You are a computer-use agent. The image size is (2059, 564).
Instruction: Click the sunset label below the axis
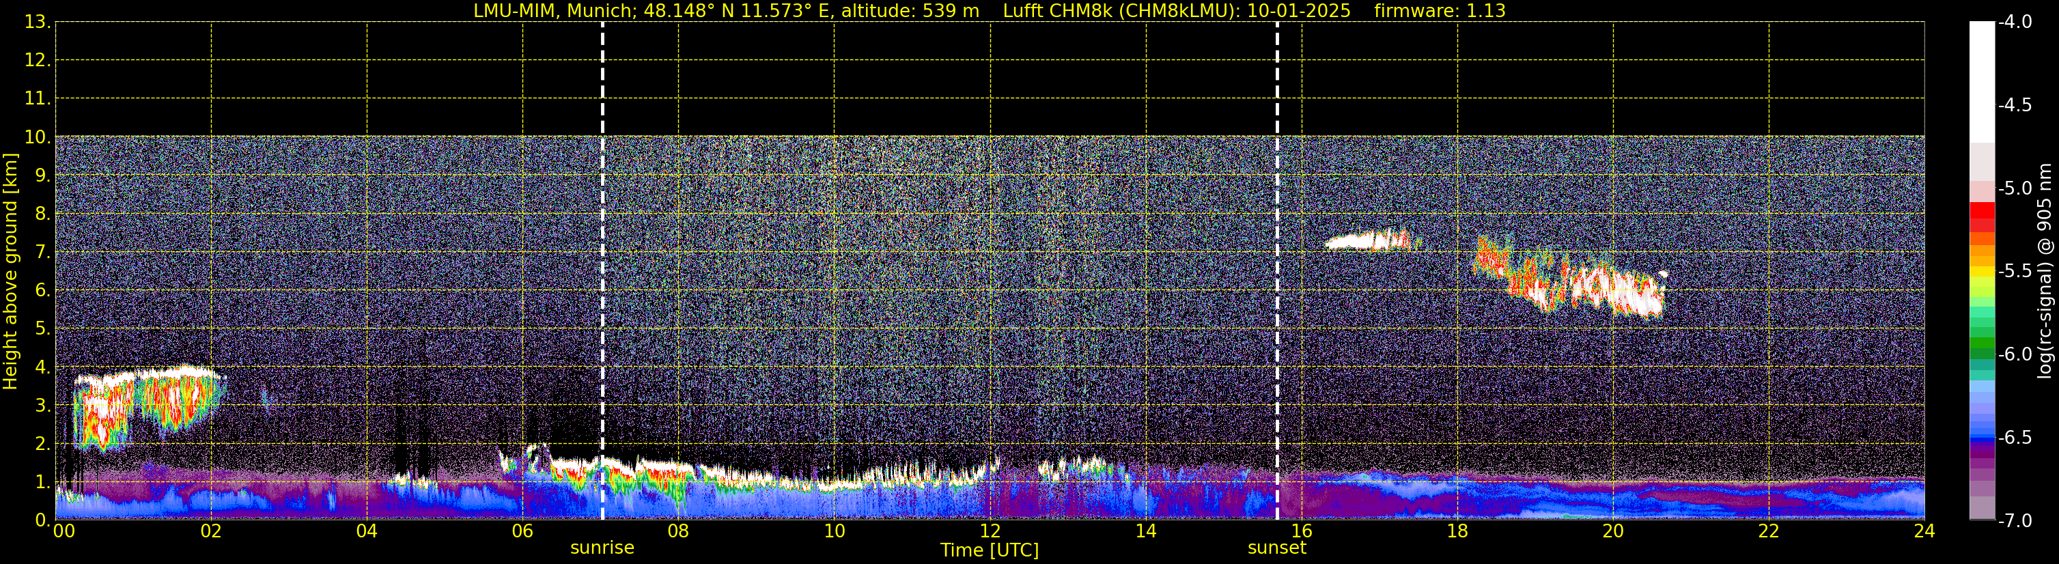tap(1276, 548)
